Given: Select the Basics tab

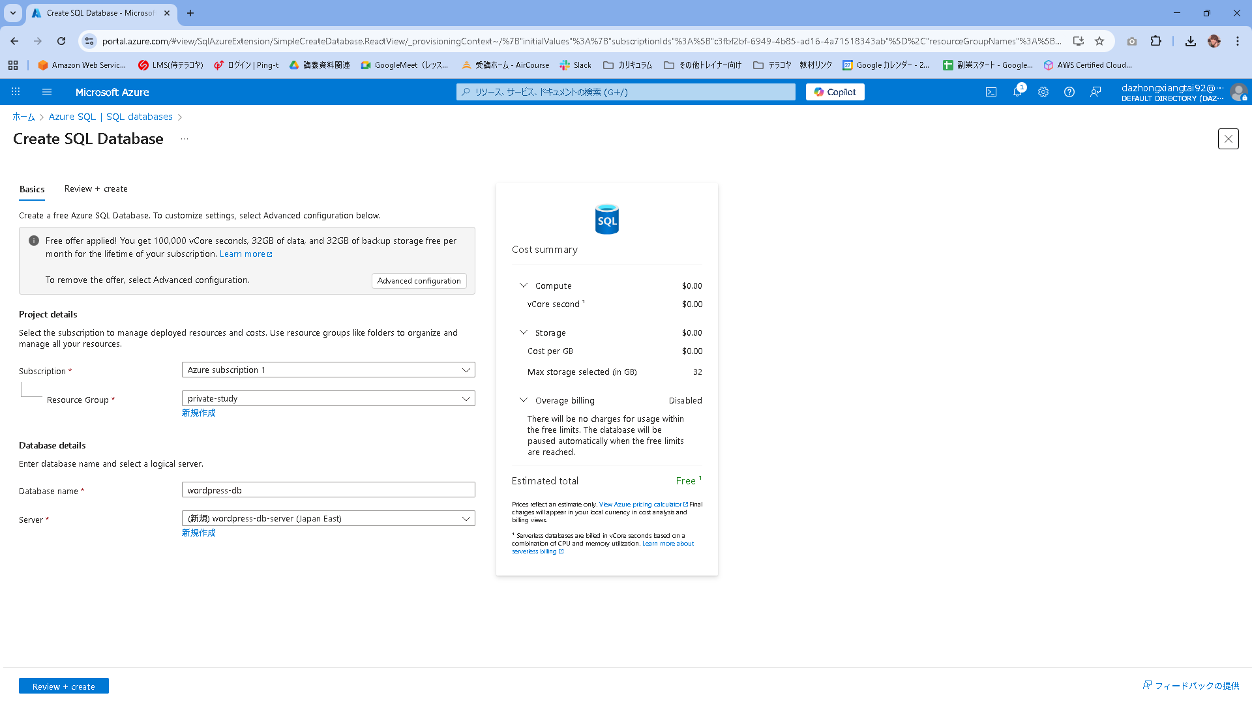Looking at the screenshot, I should [x=32, y=189].
